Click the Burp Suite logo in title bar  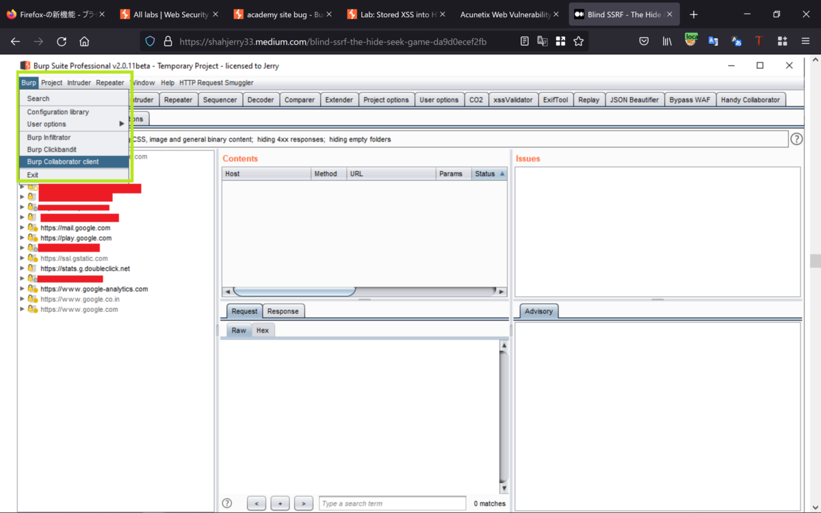click(25, 66)
